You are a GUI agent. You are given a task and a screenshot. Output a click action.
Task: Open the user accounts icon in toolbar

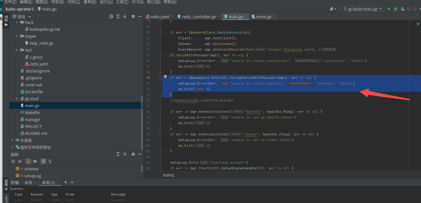333,9
